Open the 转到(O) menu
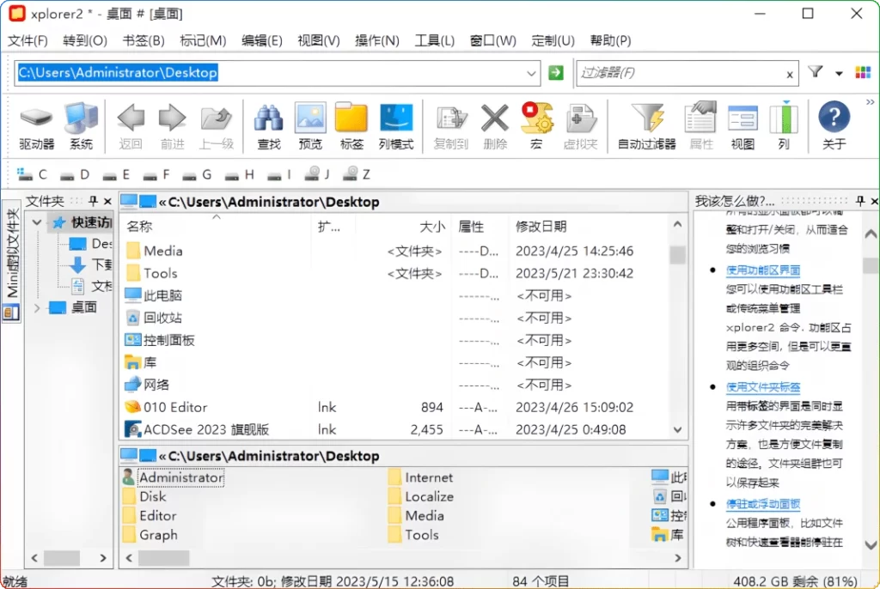This screenshot has height=589, width=880. point(85,40)
